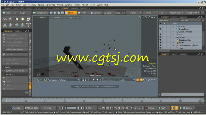Image resolution: width=206 pixels, height=115 pixels.
Task: Switch to the Animate layout tab
Action: pyautogui.click(x=74, y=8)
